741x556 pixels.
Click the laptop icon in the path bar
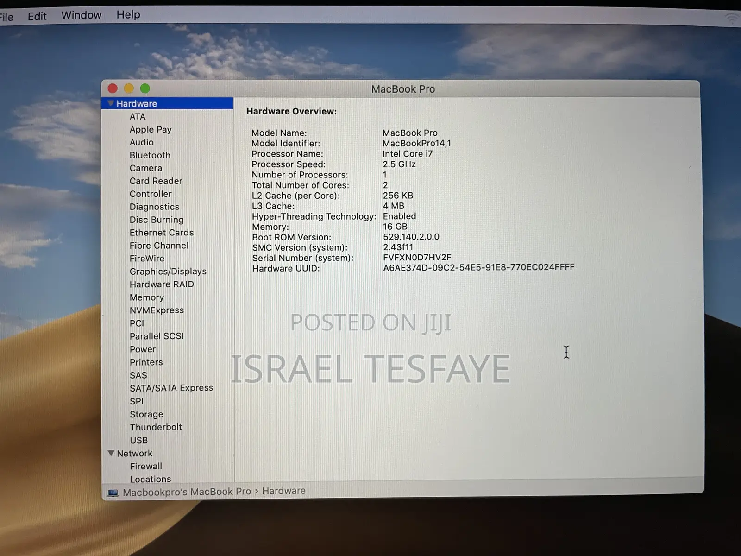tap(113, 493)
